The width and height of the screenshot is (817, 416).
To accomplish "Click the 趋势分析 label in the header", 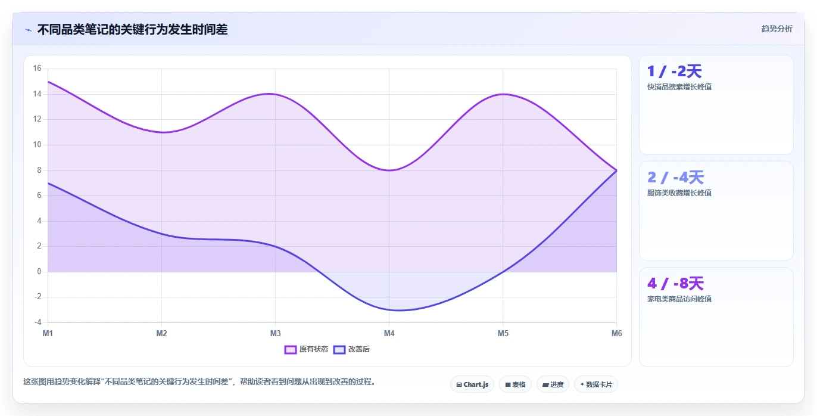I will 777,29.
